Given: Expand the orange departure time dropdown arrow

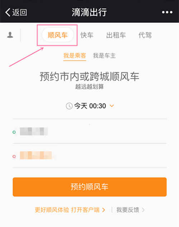Looking at the screenshot, I should coord(112,106).
